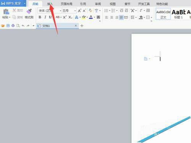
Task: Open the font dialog launcher
Action: click(x=100, y=21)
